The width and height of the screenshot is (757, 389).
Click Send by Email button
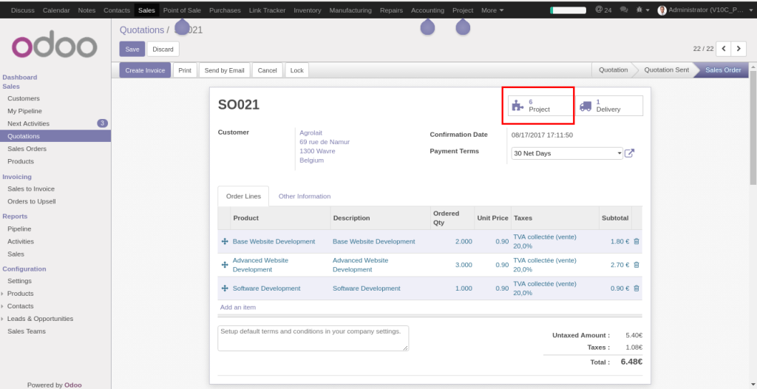click(x=225, y=70)
